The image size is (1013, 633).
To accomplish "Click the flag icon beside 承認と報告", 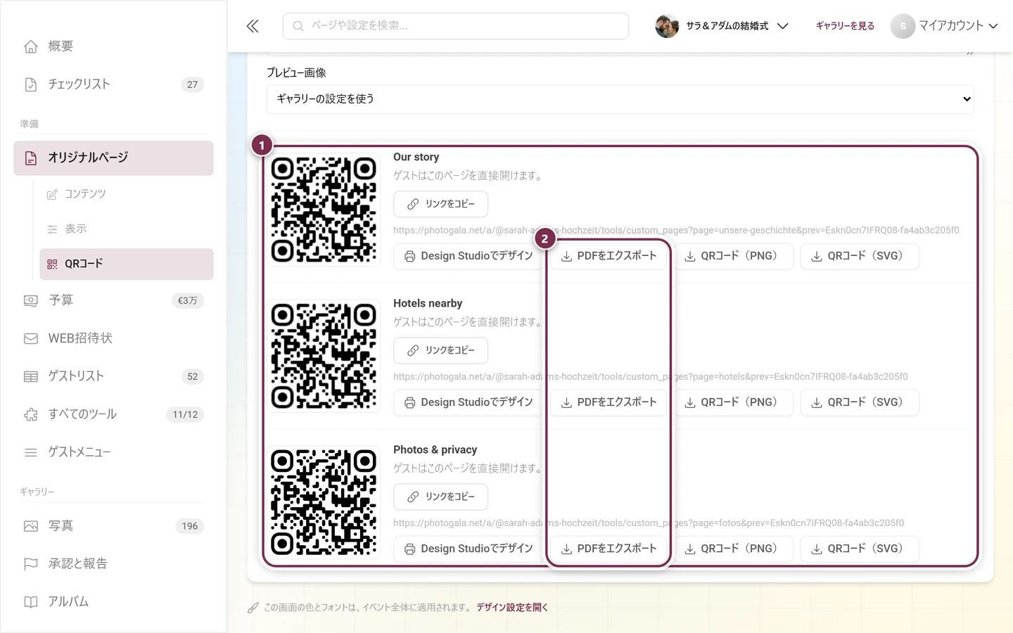I will point(31,564).
